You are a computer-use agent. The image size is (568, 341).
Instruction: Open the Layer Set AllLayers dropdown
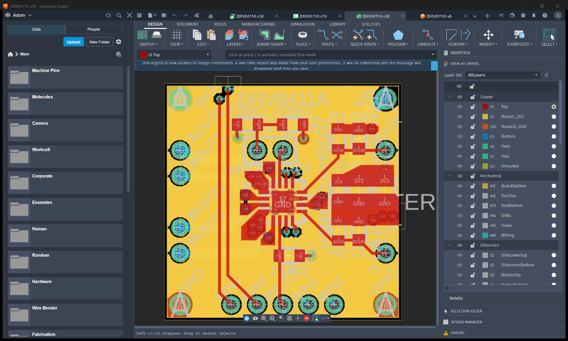coord(503,75)
